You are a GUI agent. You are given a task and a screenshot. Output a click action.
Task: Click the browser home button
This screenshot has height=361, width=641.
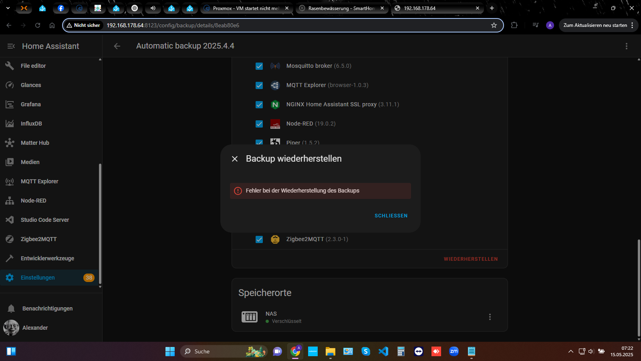[52, 25]
